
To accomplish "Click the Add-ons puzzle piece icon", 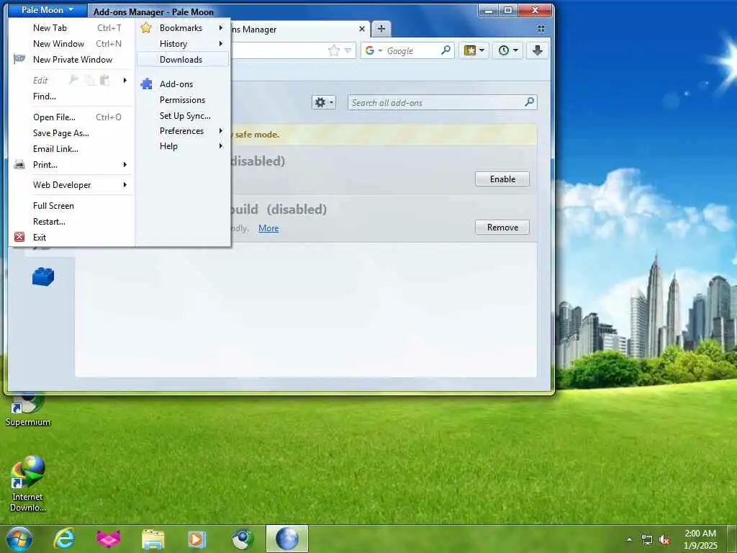I will (146, 84).
